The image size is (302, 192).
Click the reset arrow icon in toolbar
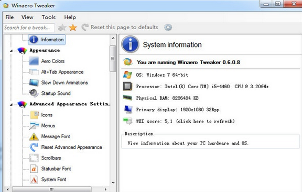85,28
